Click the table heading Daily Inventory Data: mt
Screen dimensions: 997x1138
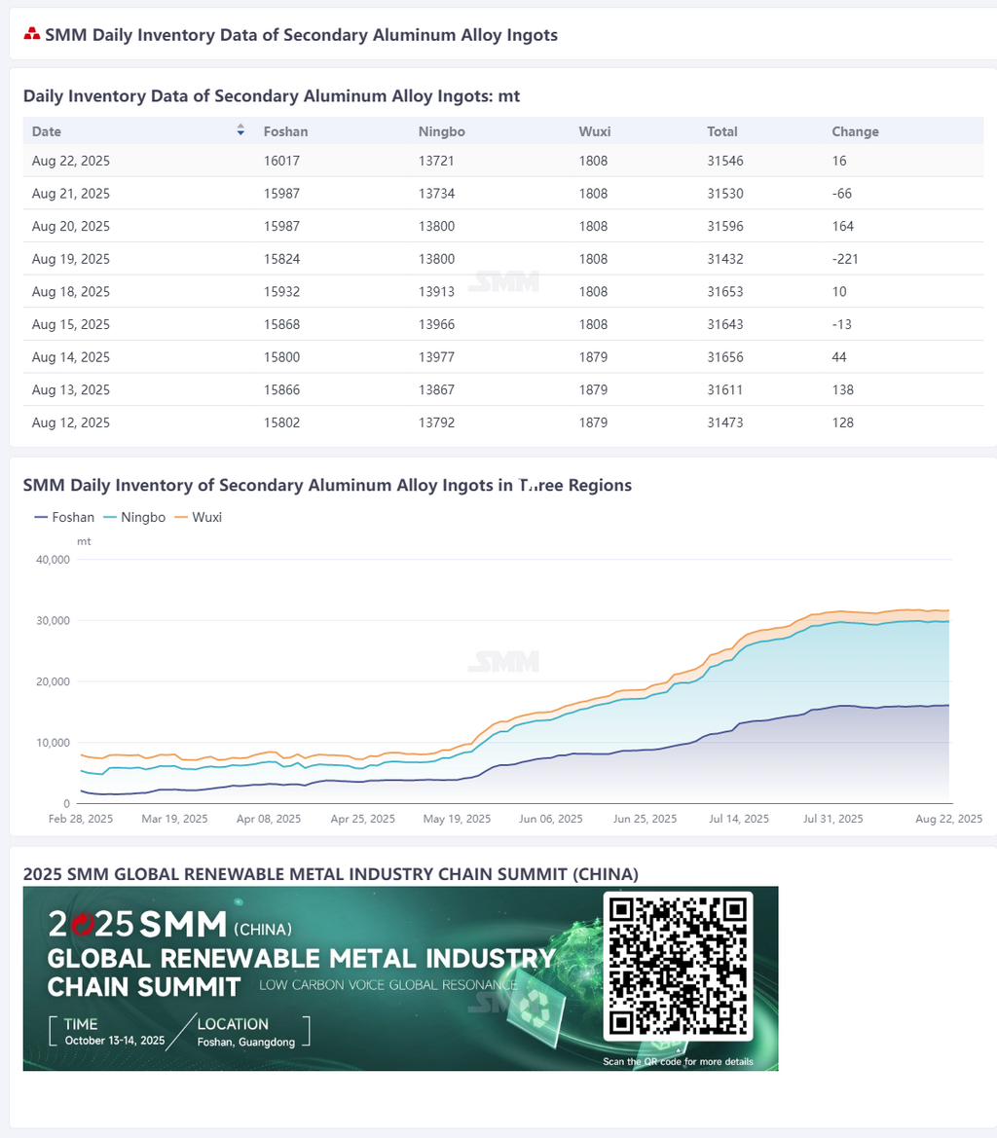[272, 96]
